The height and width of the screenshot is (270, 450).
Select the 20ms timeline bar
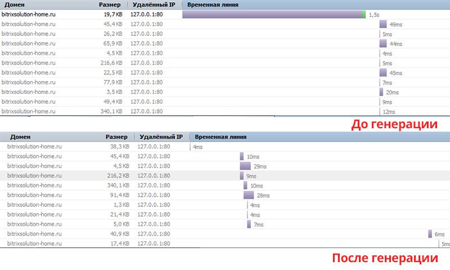[381, 92]
